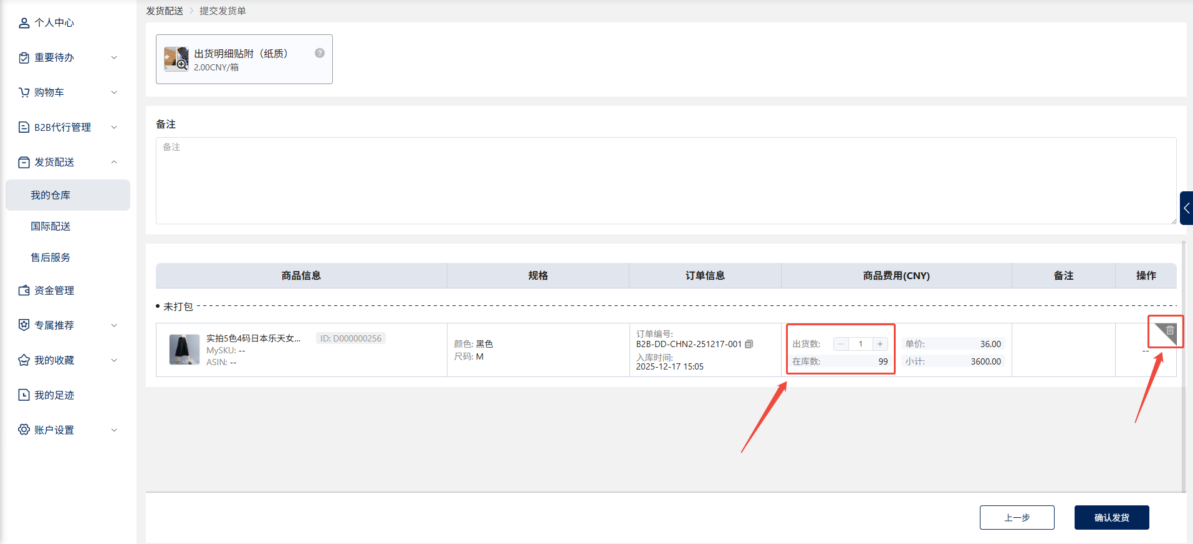Collapse the 发货配送 menu chevron
The width and height of the screenshot is (1193, 544).
pos(114,163)
